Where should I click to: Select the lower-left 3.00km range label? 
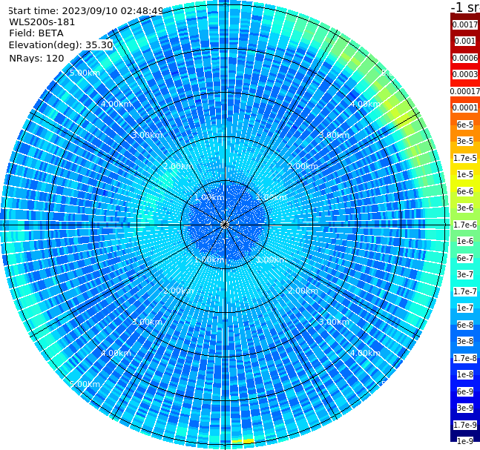[x=147, y=322]
